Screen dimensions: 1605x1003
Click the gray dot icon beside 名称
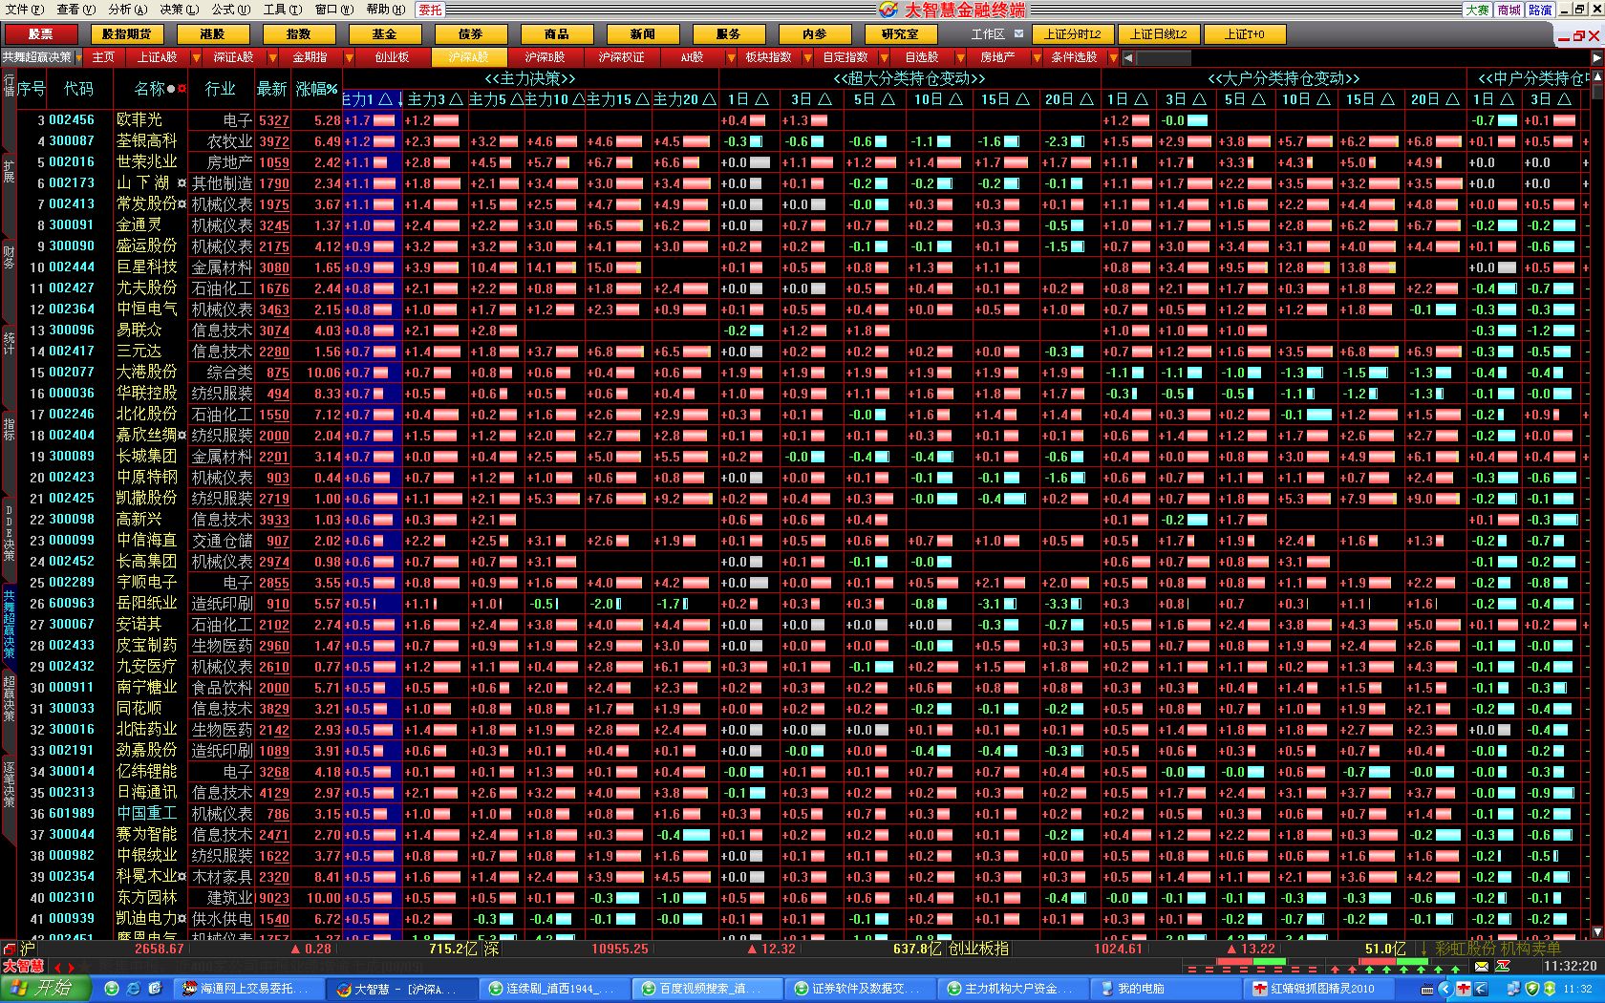[x=171, y=89]
